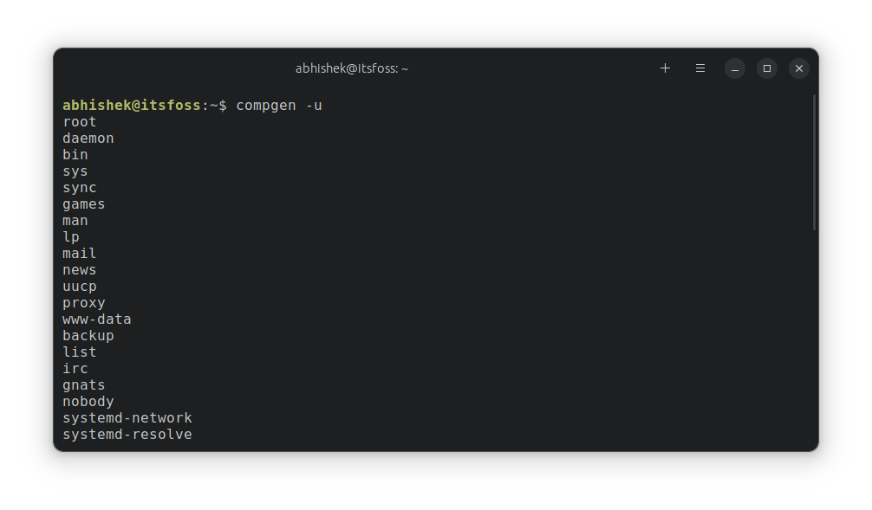Click the title text abhishek@itsfoss: ~

pyautogui.click(x=351, y=68)
